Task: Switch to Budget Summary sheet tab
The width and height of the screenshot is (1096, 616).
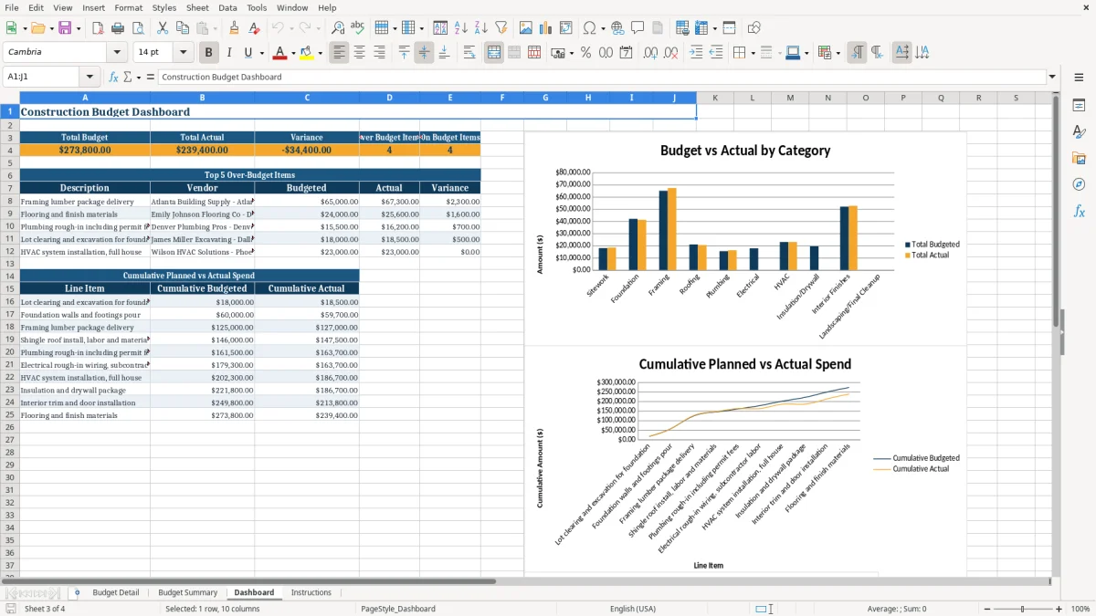Action: (188, 592)
